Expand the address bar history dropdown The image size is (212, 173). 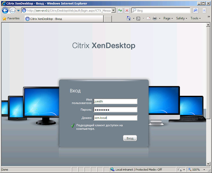pyautogui.click(x=114, y=10)
